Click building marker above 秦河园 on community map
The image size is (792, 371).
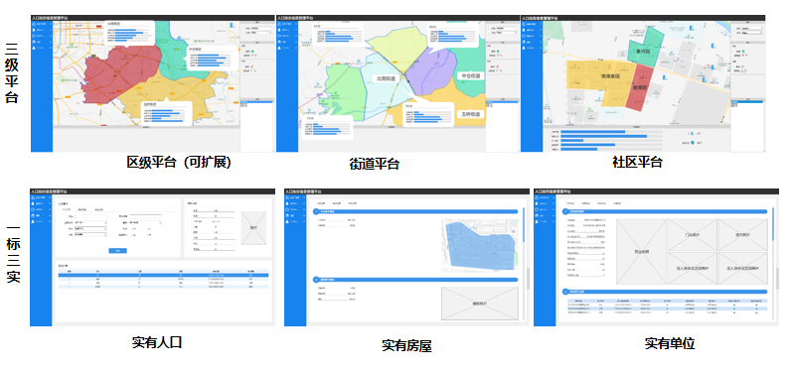pyautogui.click(x=692, y=28)
